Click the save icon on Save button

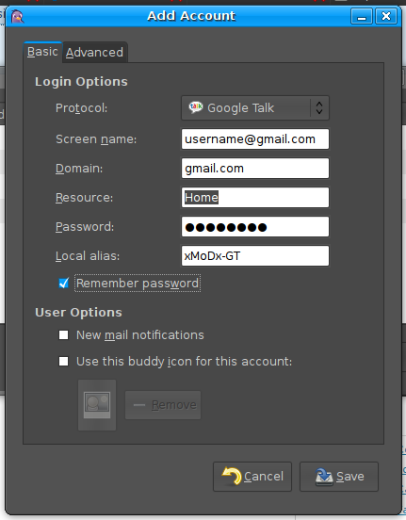click(x=324, y=477)
